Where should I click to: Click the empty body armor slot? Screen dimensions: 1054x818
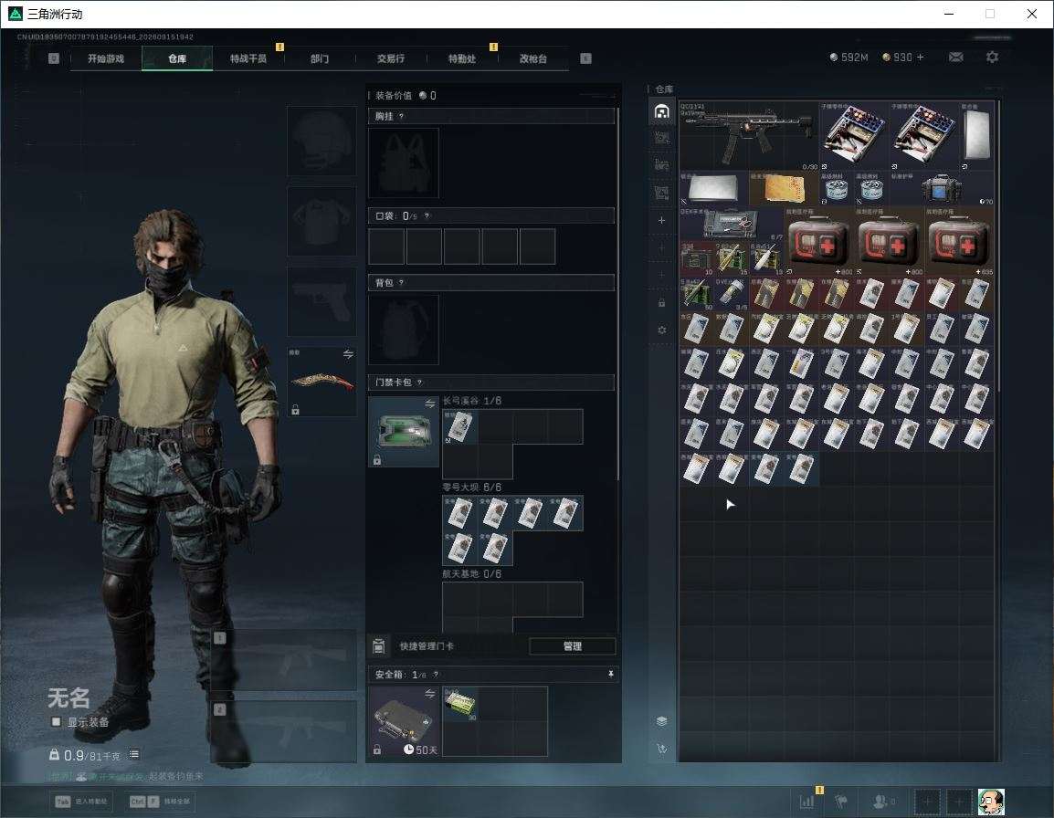pos(321,221)
